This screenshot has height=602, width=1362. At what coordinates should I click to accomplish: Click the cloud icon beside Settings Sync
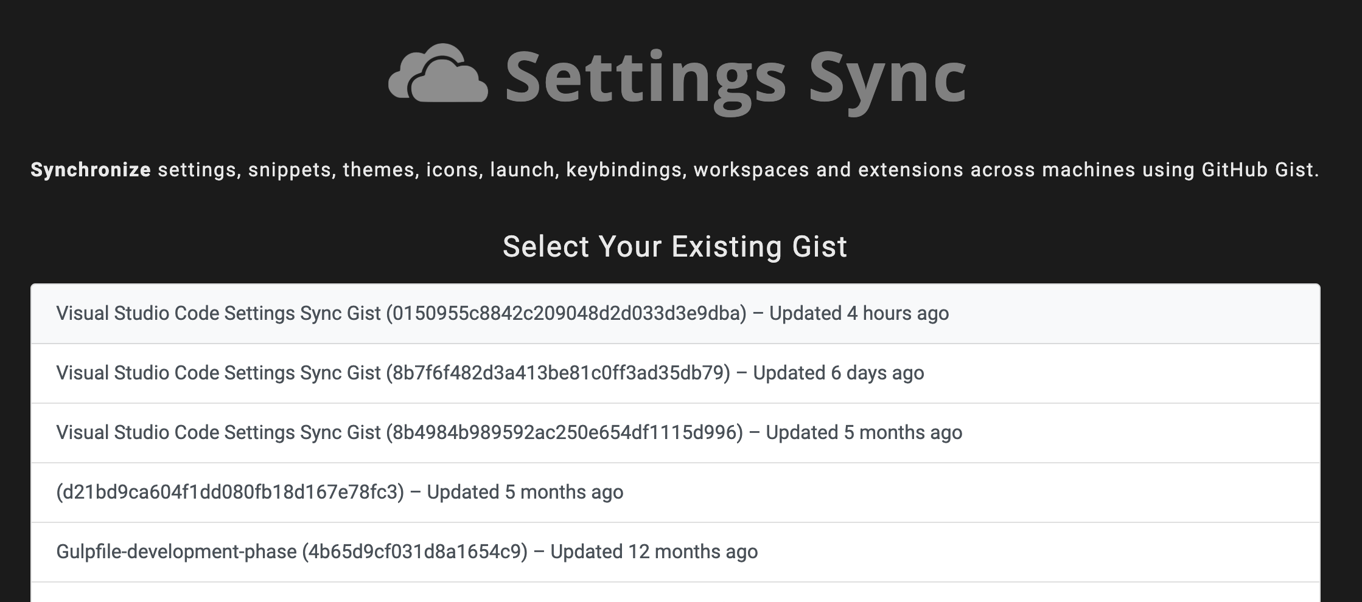[x=438, y=74]
